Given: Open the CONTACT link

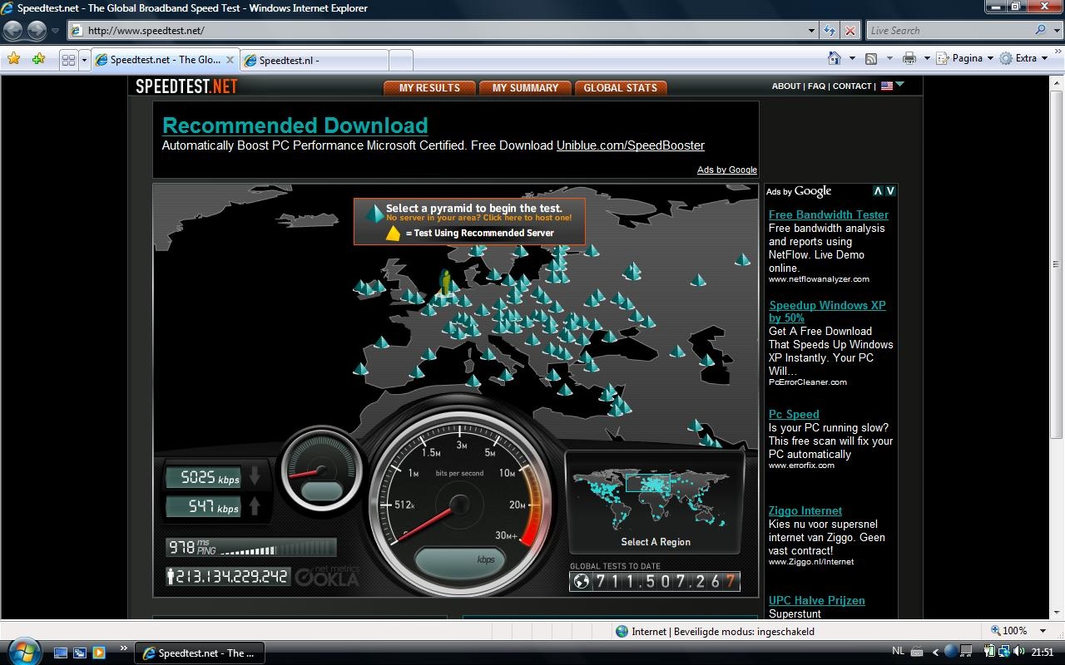Looking at the screenshot, I should pos(852,86).
